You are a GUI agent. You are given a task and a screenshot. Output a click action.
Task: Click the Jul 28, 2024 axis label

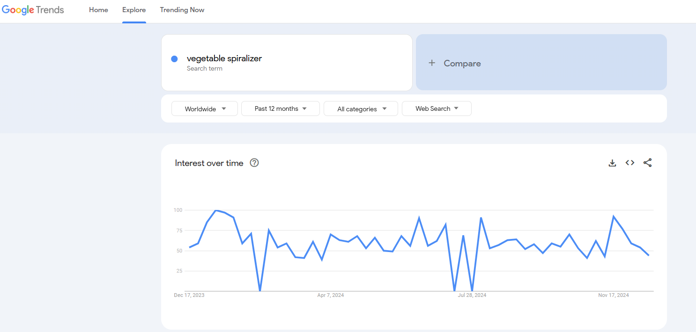[472, 295]
